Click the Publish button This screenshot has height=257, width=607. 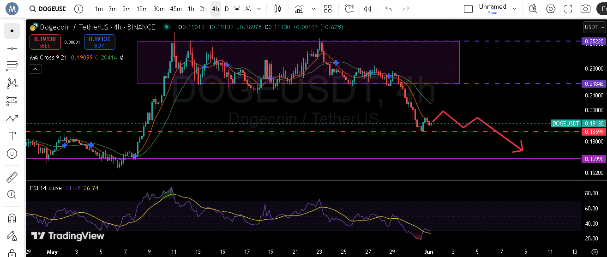[602, 9]
